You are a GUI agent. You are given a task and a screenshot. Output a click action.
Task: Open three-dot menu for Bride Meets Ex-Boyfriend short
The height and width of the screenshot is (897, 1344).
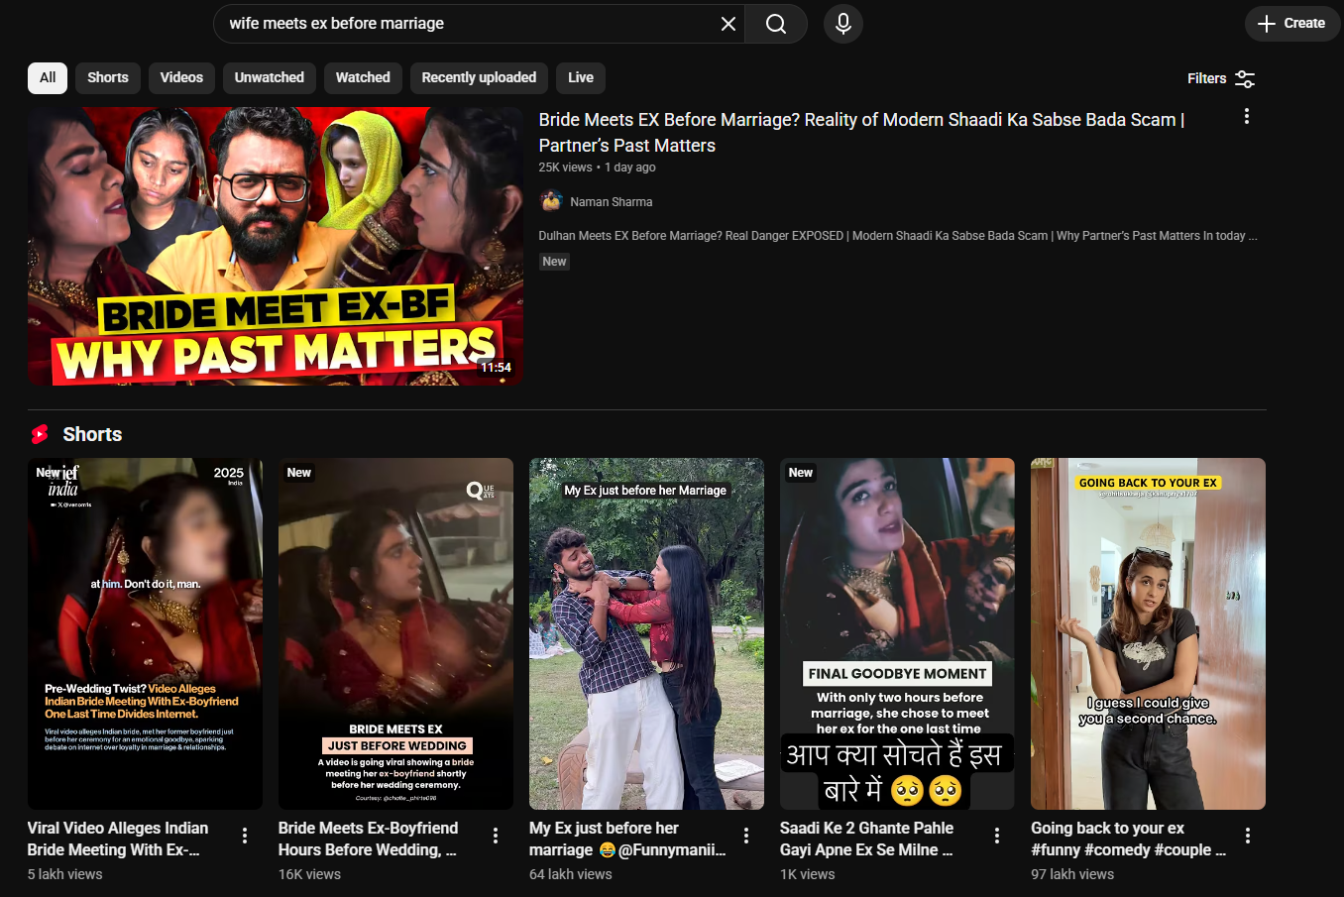(496, 836)
